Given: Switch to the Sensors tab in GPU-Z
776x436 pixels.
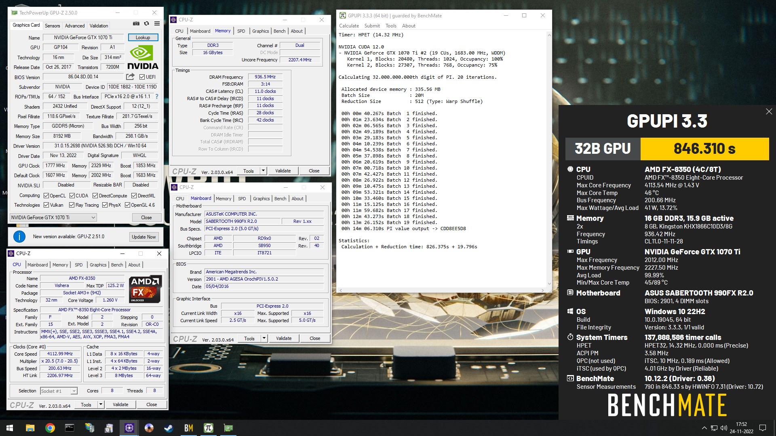Looking at the screenshot, I should pyautogui.click(x=52, y=25).
